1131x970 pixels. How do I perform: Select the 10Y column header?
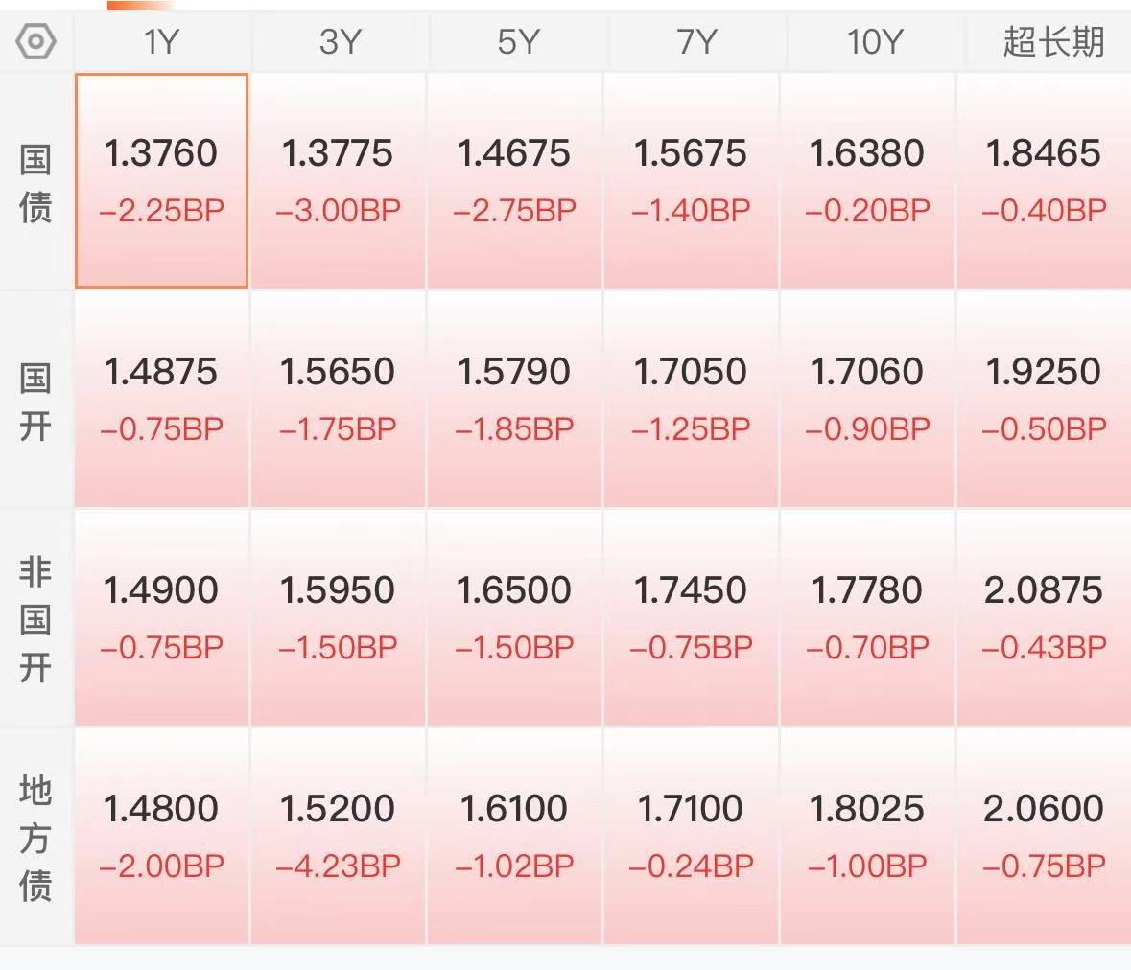874,42
